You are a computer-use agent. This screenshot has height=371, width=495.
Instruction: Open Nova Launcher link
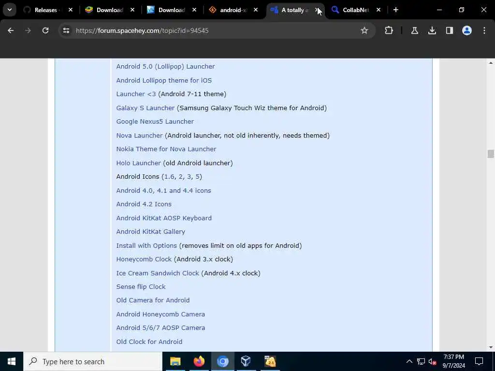[x=139, y=135]
